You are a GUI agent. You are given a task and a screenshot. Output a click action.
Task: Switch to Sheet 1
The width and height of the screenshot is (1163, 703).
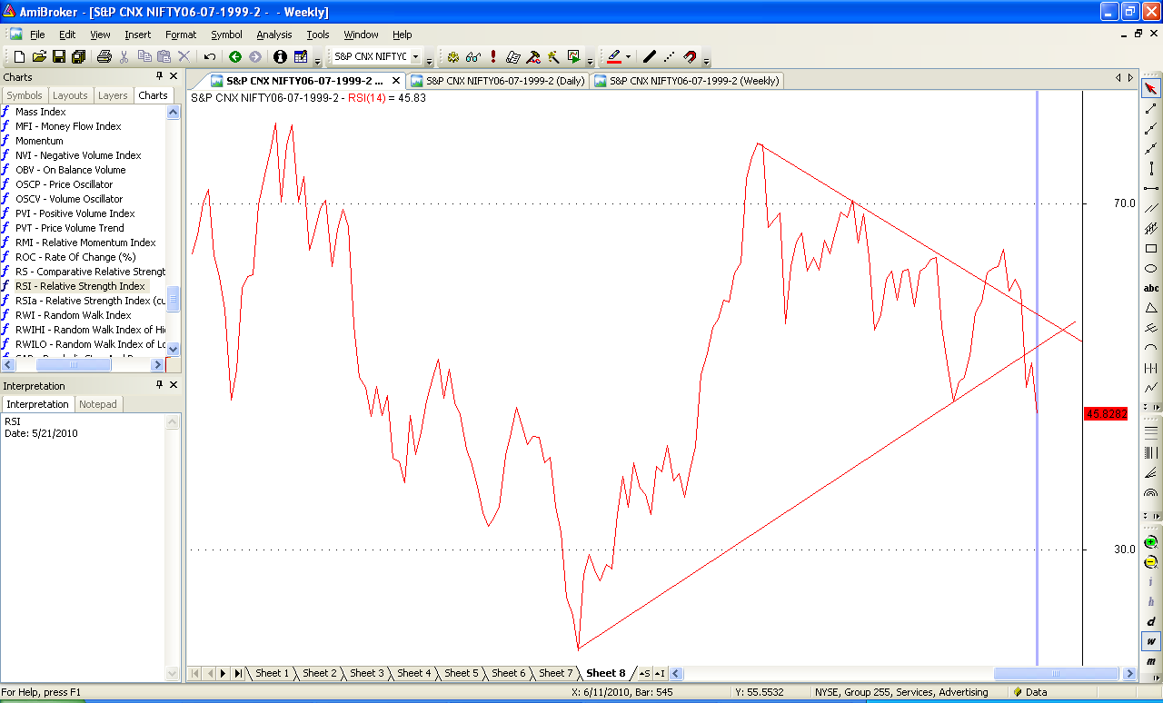tap(272, 673)
